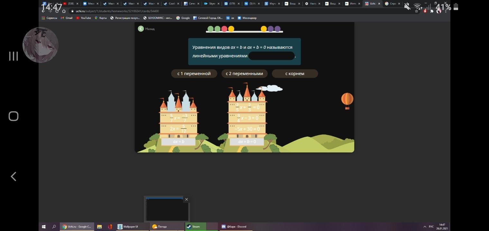Click the hot air balloon icon
Viewport: 489px width, 231px height.
tap(347, 100)
